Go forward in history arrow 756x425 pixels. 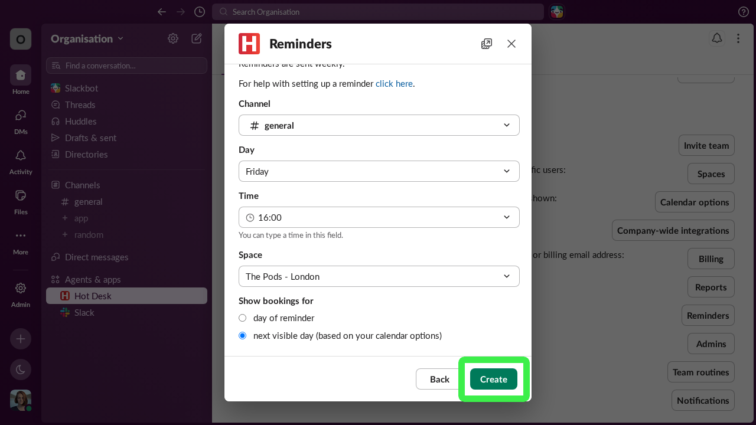pos(181,12)
